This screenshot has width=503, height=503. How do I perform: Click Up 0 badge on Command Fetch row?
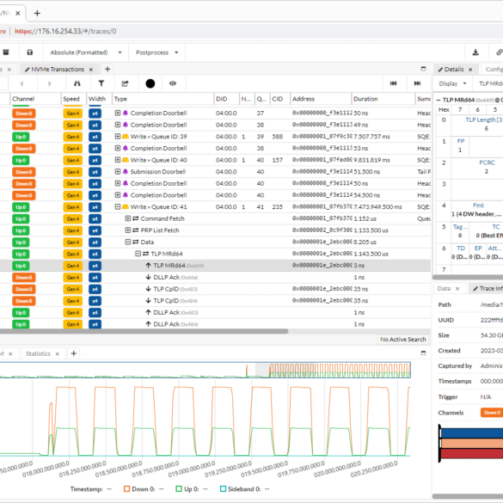pos(21,218)
